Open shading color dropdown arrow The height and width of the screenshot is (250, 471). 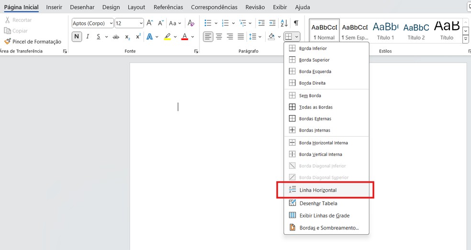point(279,37)
